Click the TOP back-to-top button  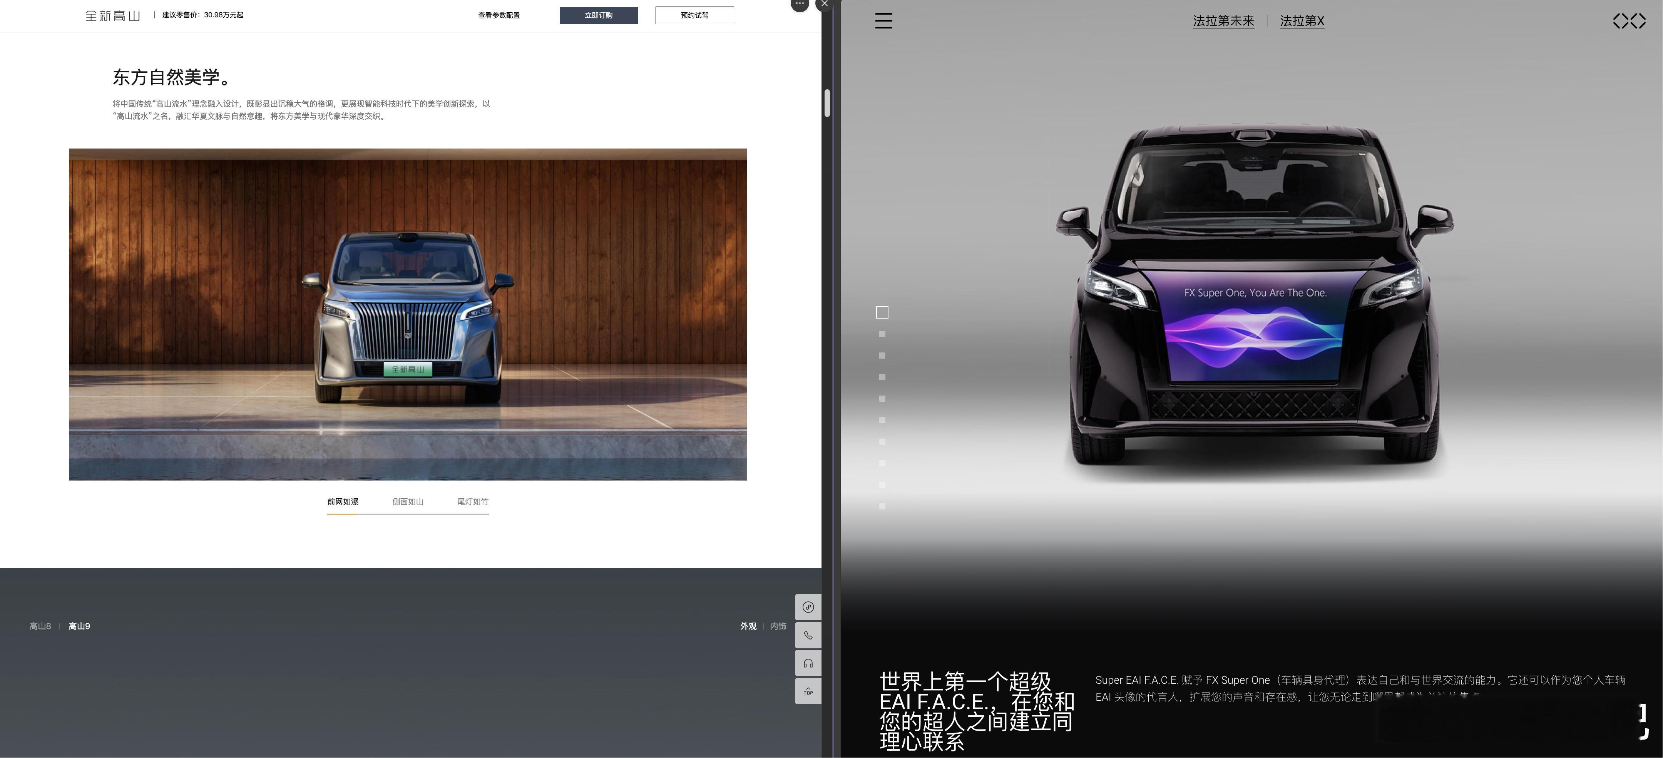pos(808,691)
